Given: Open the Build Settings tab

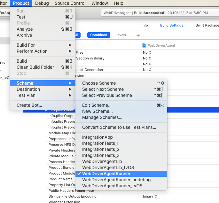Looking at the screenshot, I should [x=172, y=25].
